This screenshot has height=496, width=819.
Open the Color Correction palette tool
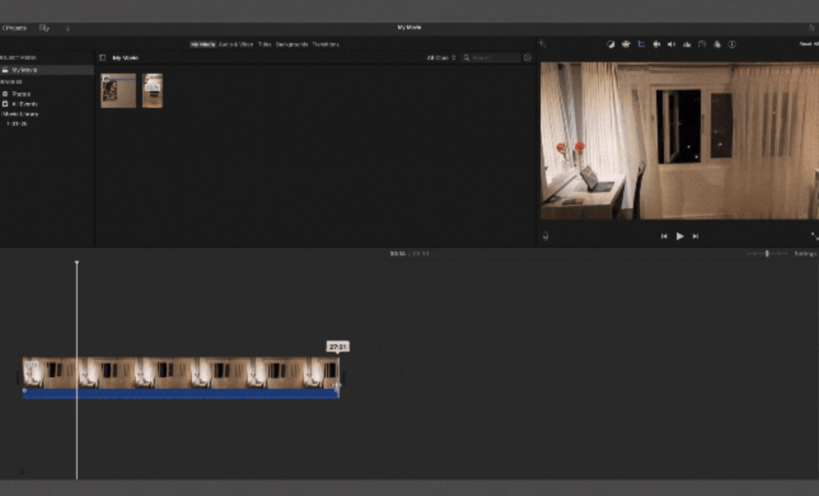click(x=625, y=45)
